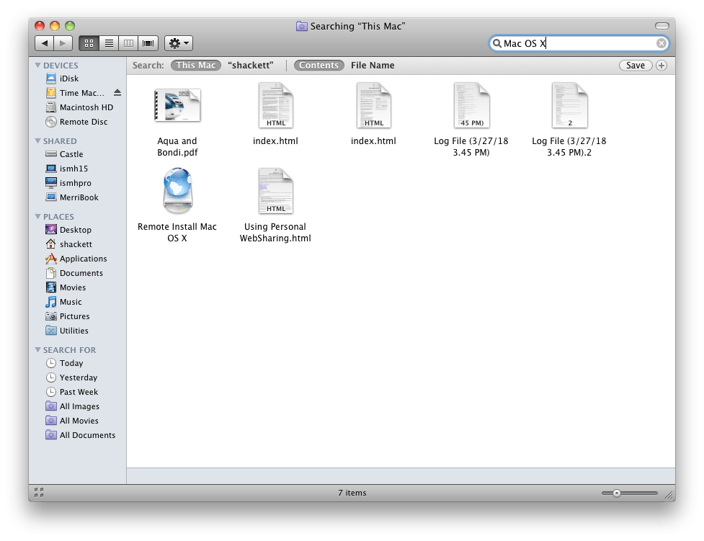Screen dimensions: 704x541
Task: Show files from Yesterday
Action: (77, 377)
